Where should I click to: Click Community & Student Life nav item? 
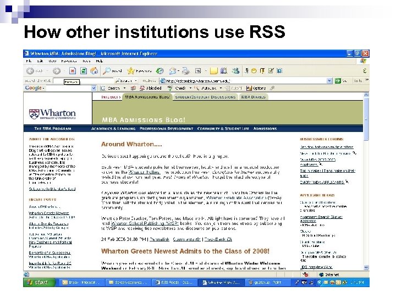[223, 129]
